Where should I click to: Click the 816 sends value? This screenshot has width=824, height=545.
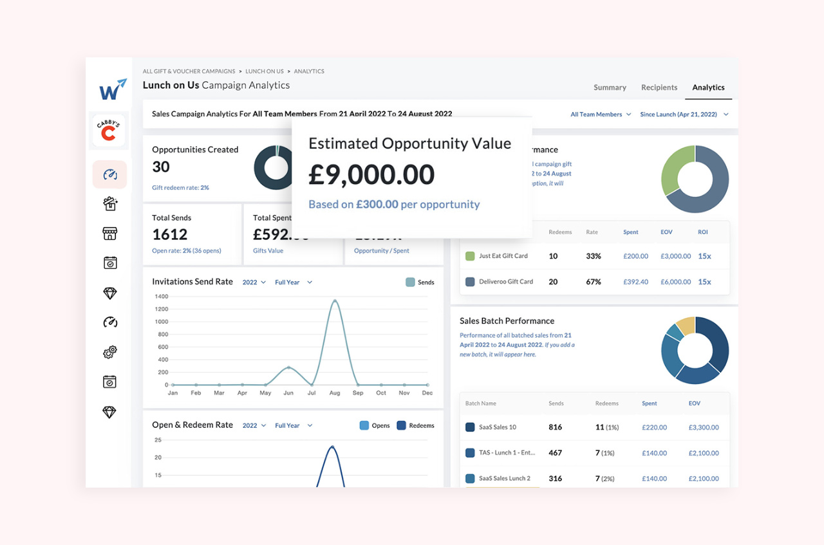click(555, 427)
